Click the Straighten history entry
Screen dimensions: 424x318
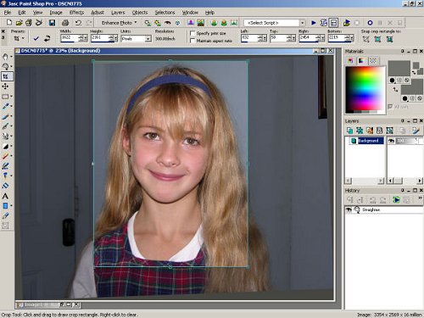(x=371, y=209)
